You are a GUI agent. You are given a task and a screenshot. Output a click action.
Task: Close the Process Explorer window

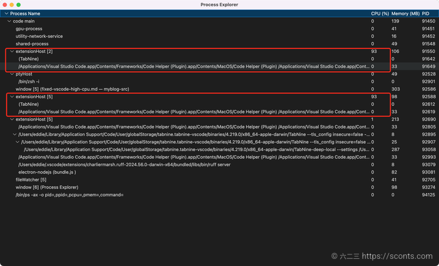click(5, 5)
